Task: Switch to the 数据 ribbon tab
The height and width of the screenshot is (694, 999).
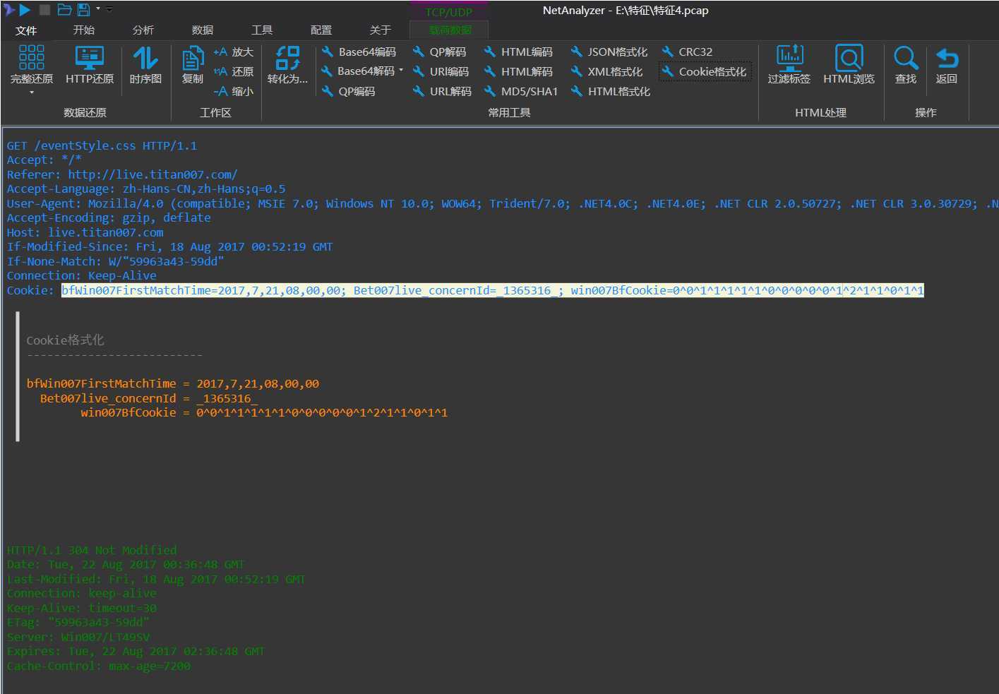Action: (x=203, y=30)
